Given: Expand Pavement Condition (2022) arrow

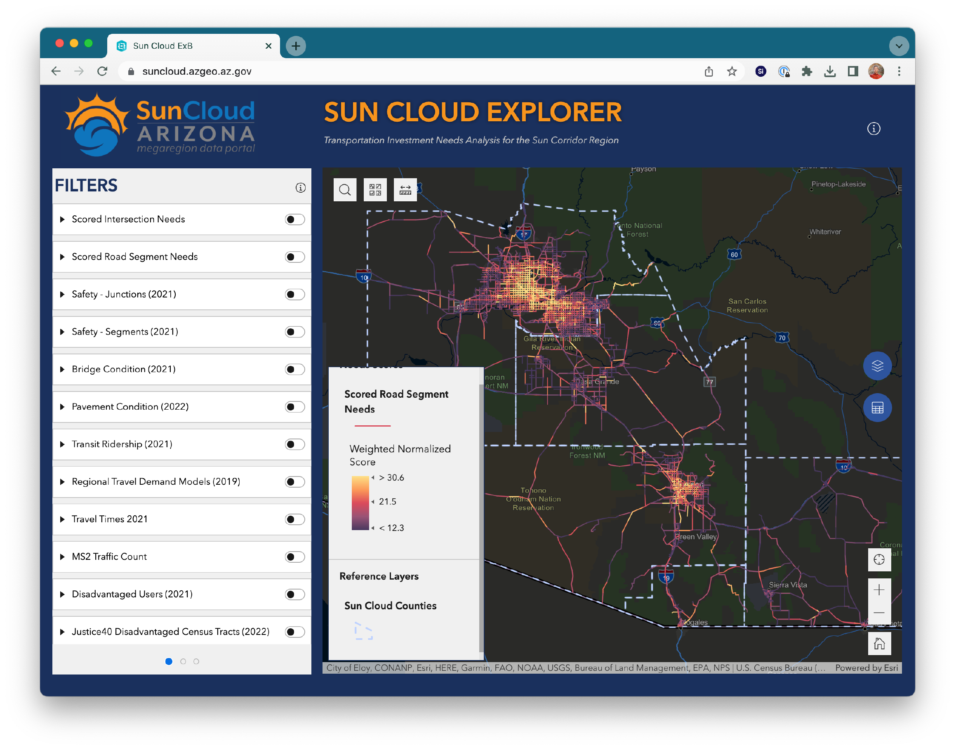Looking at the screenshot, I should tap(62, 407).
